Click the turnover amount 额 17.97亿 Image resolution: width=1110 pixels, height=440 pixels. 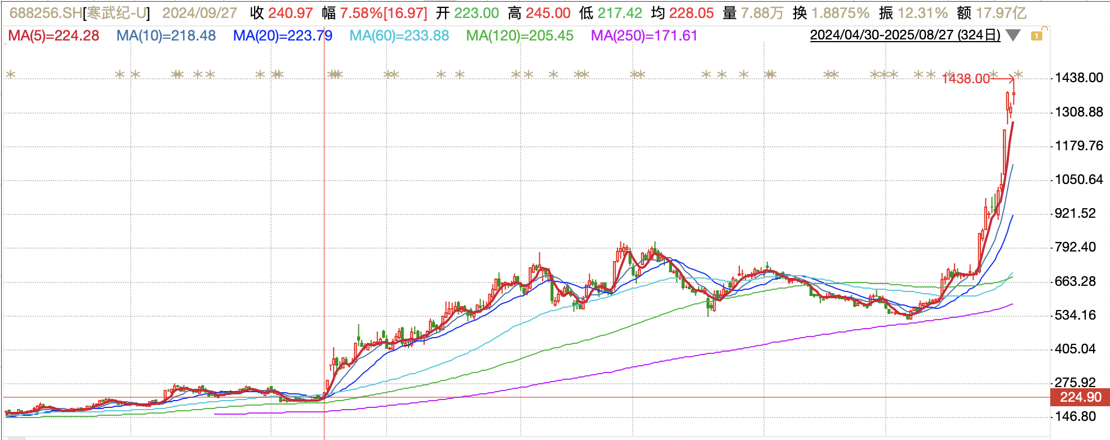[x=992, y=13]
